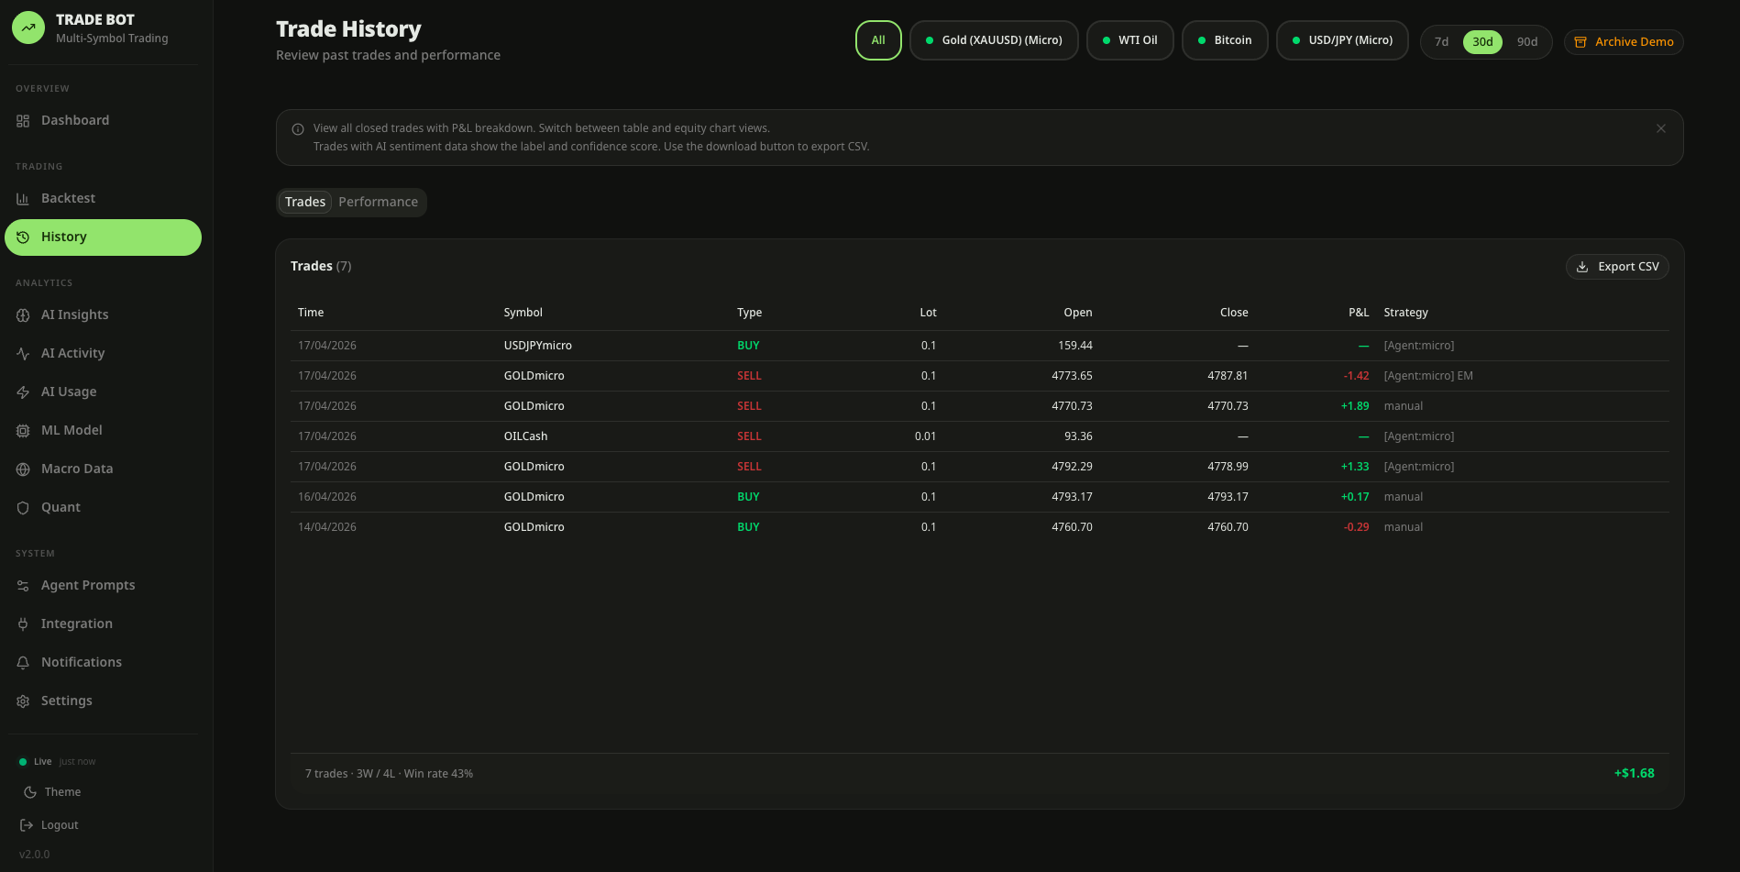Click the v2.0.0 version label
1740x872 pixels.
[35, 855]
